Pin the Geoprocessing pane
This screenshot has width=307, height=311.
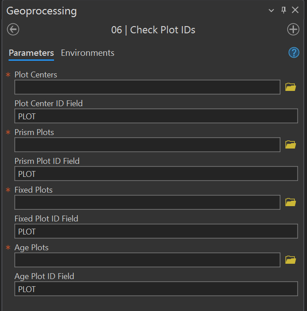[284, 10]
